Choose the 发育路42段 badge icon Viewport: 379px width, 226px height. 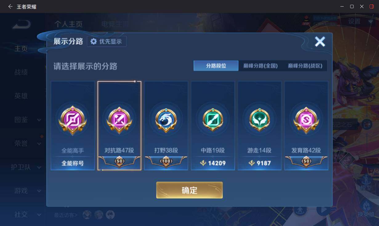click(x=306, y=120)
